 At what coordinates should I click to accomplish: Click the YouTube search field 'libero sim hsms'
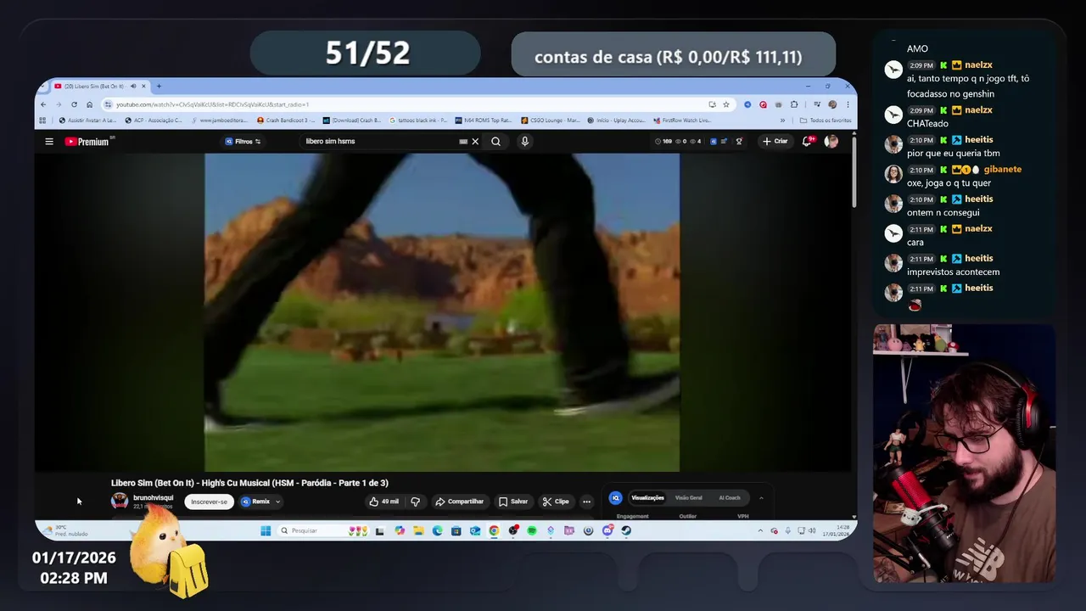[x=382, y=142]
